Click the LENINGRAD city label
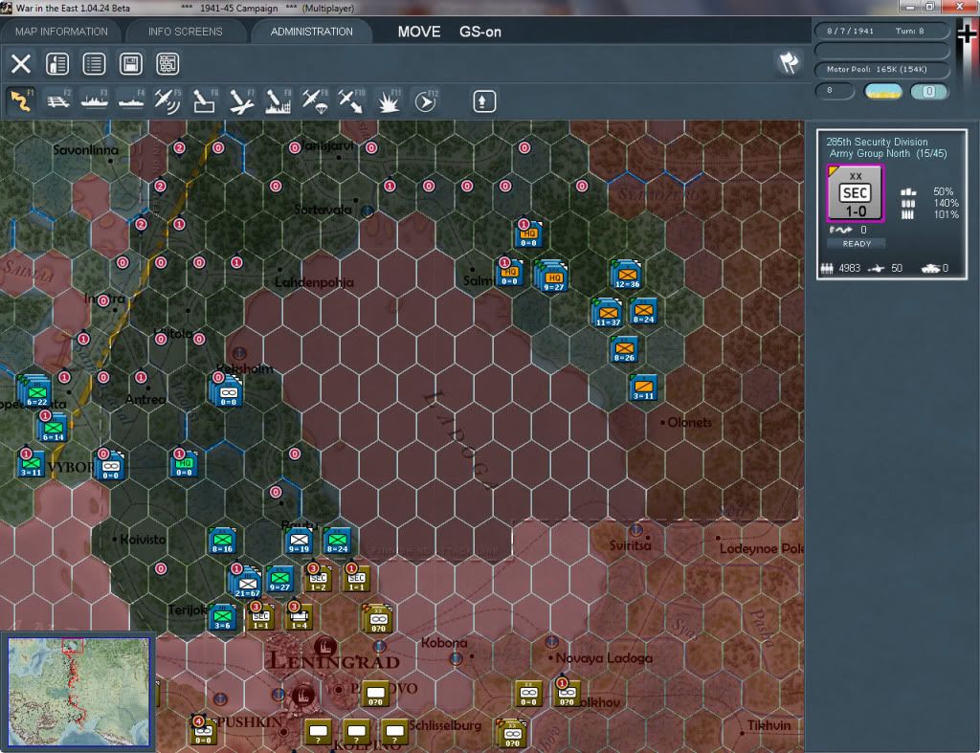Viewport: 980px width, 753px height. [334, 661]
